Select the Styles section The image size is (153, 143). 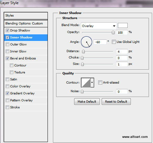click(26, 16)
